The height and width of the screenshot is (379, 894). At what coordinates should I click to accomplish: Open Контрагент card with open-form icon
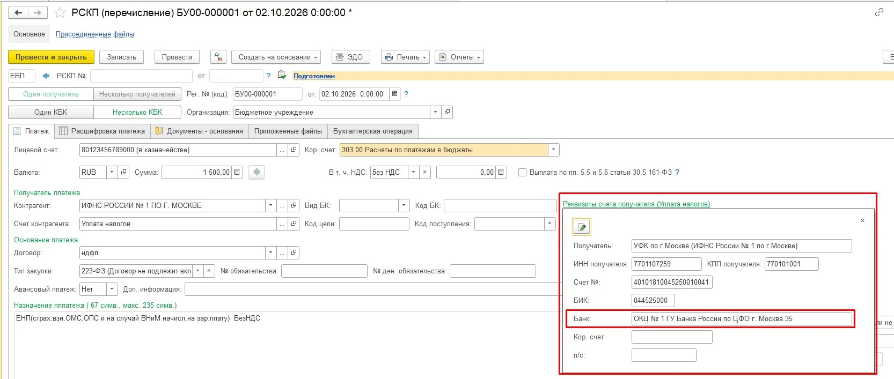[294, 205]
